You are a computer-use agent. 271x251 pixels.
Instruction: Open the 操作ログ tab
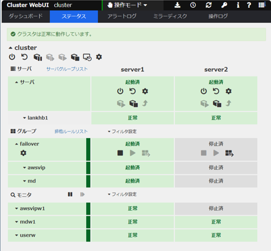218,16
